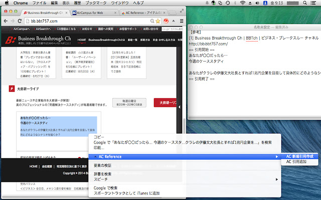Open the ファイル menu
This screenshot has width=321, height=200.
[39, 3]
